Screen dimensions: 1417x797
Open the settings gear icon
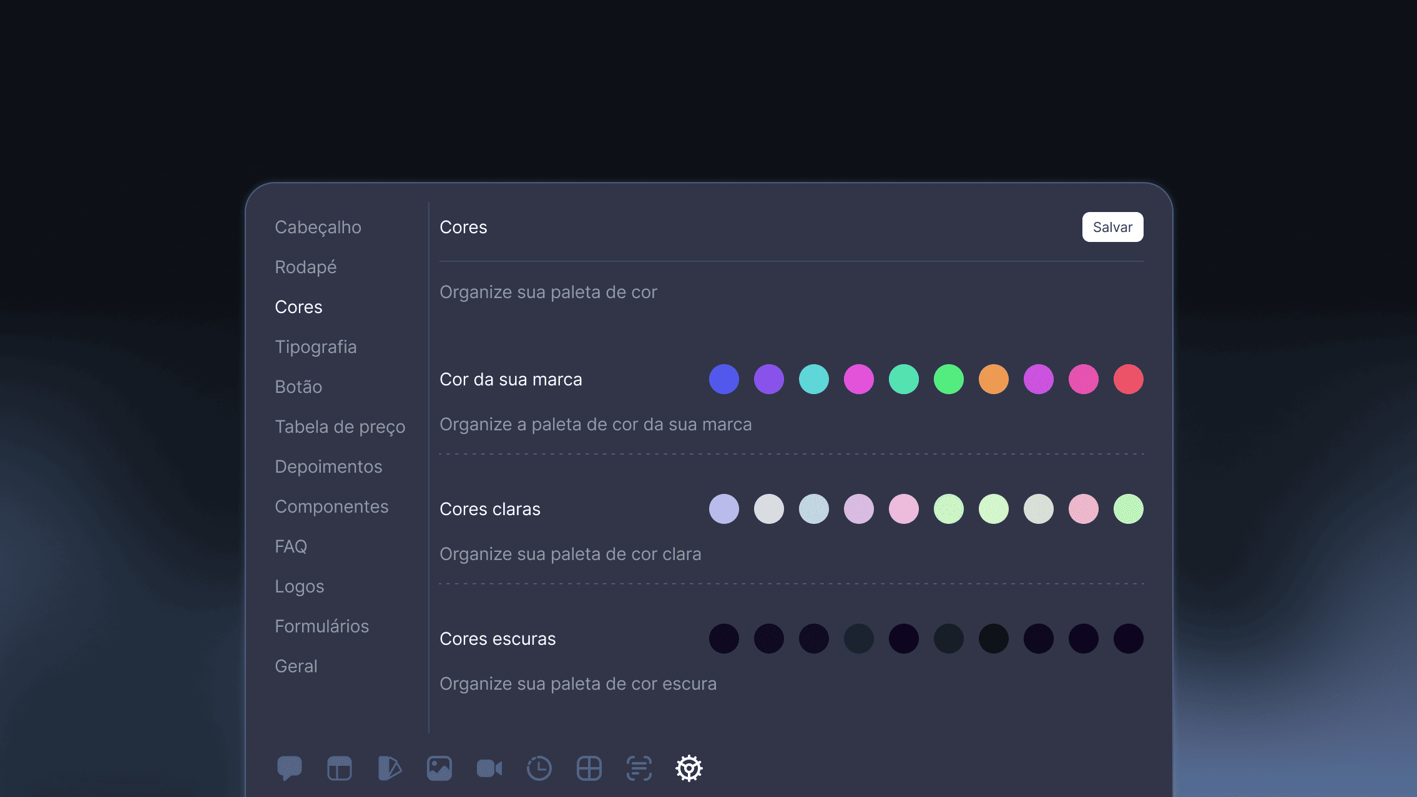tap(689, 768)
